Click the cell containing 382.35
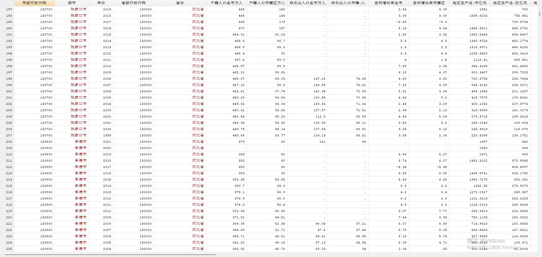 (x=227, y=180)
